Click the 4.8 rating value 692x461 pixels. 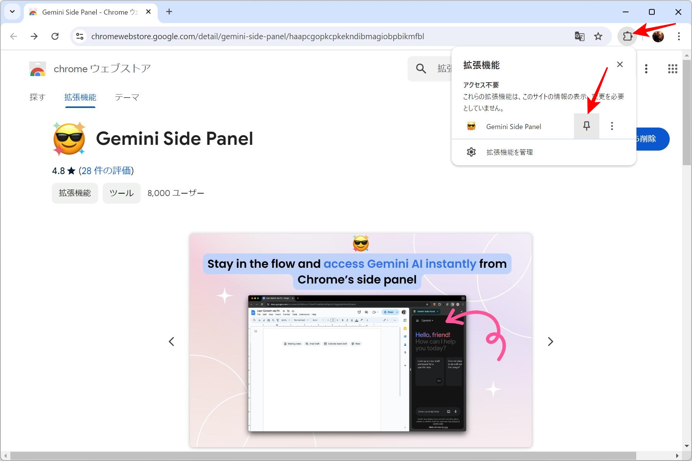tap(58, 171)
